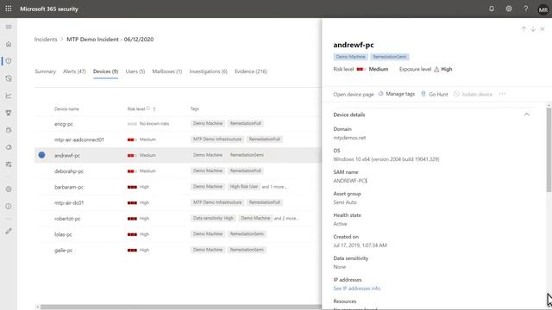Open notifications bell in header

click(492, 9)
